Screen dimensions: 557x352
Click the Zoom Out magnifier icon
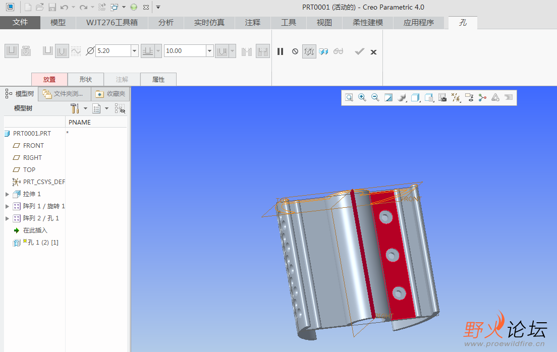[x=375, y=97]
